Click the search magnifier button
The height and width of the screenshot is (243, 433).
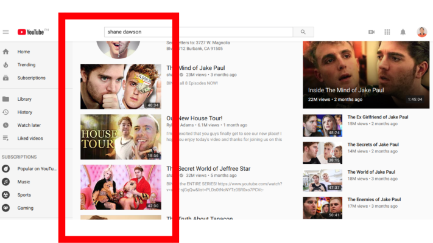pos(303,32)
